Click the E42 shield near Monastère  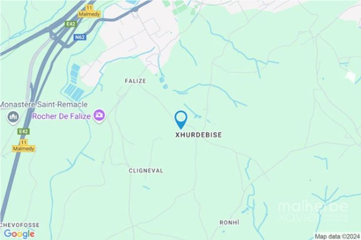(24, 132)
